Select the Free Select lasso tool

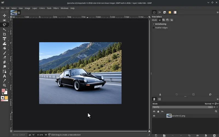click(4, 25)
